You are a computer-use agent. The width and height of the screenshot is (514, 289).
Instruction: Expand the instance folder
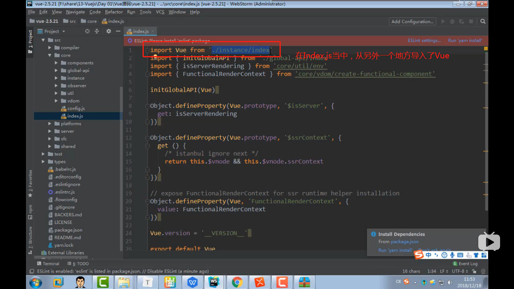pos(56,78)
